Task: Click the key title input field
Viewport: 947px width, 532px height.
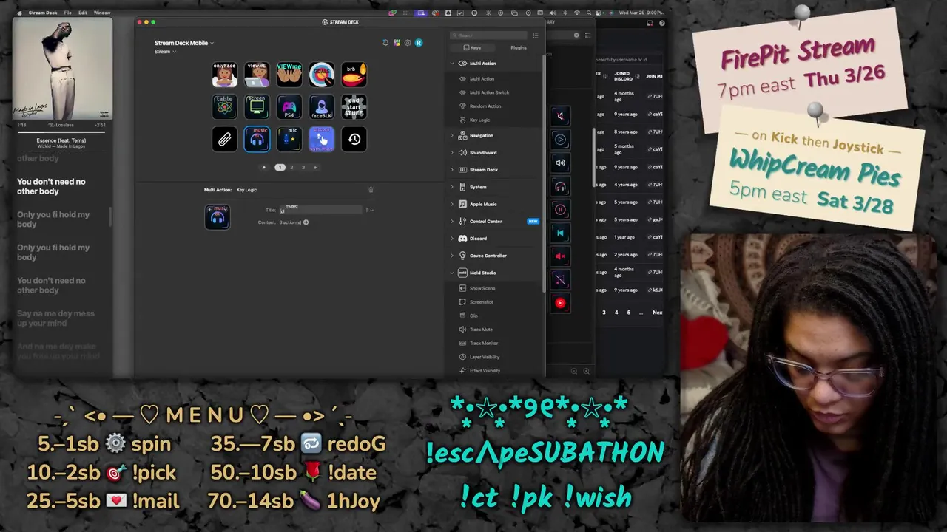Action: tap(320, 210)
